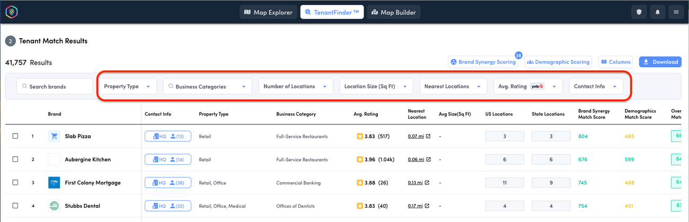The width and height of the screenshot is (689, 222).
Task: Open nearest location link 0.13 mi
Action: (x=419, y=183)
